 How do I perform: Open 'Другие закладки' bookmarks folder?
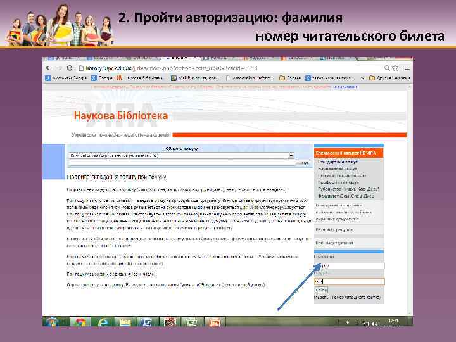pyautogui.click(x=389, y=78)
